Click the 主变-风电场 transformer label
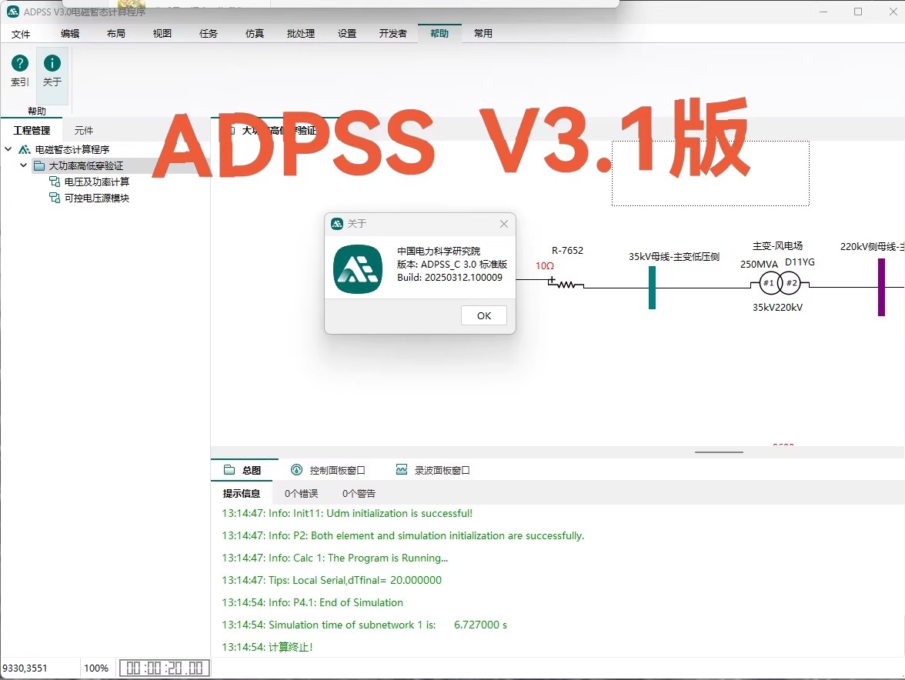 coord(777,245)
